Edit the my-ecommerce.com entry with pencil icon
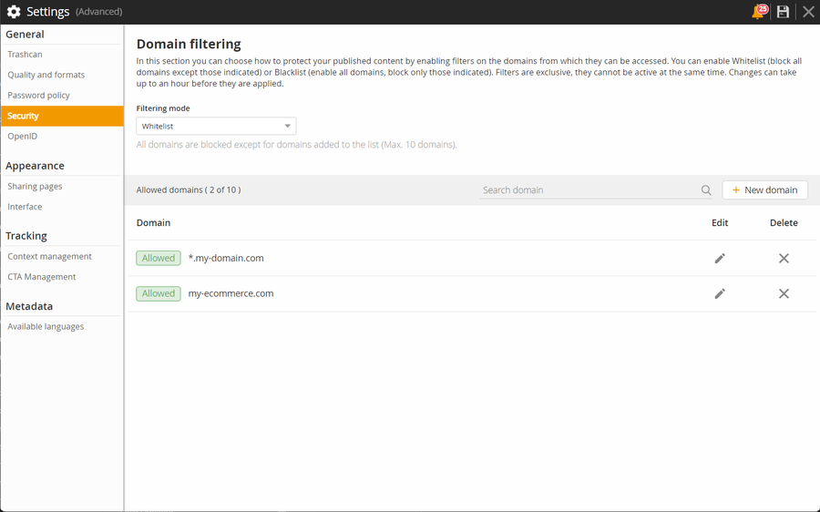 pyautogui.click(x=720, y=293)
